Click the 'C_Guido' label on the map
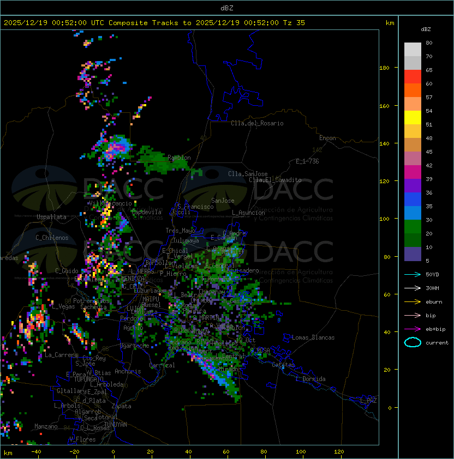This screenshot has width=454, height=459. [67, 271]
